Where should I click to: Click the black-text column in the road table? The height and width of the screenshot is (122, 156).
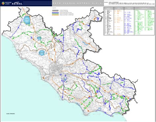(109, 21)
